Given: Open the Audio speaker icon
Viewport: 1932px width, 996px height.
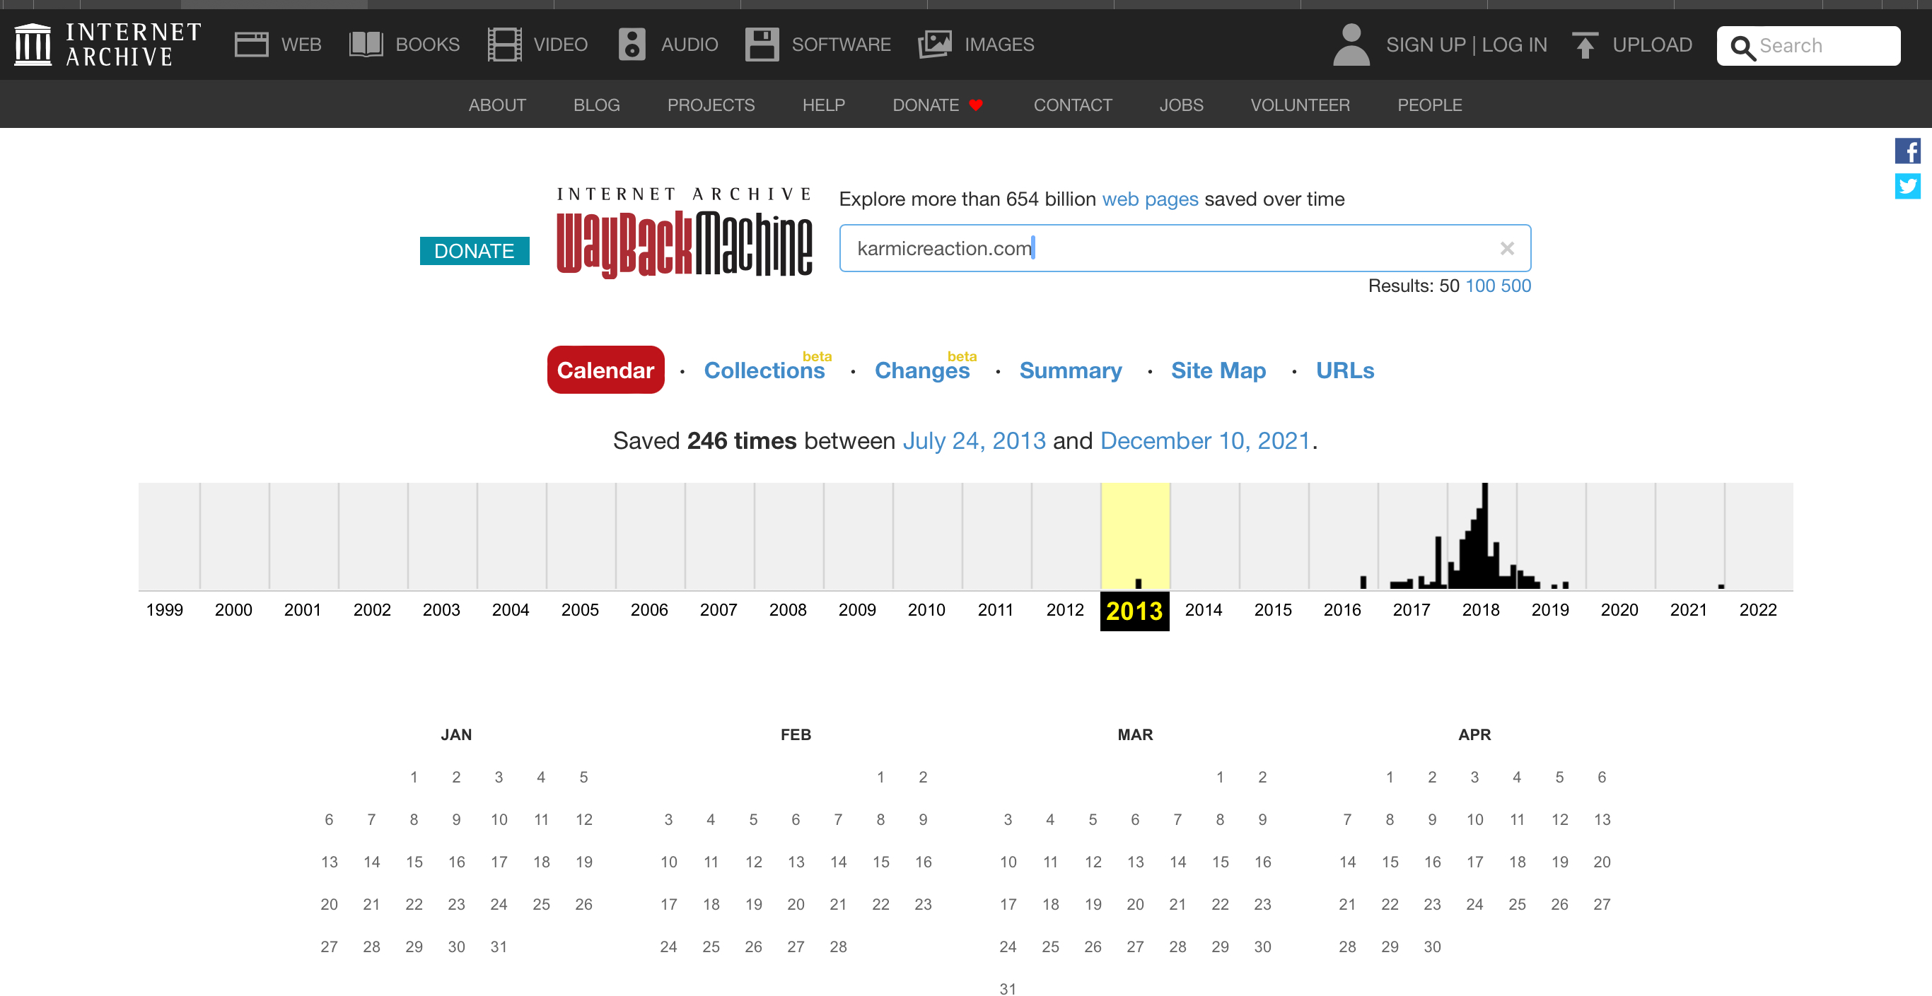Looking at the screenshot, I should 632,45.
